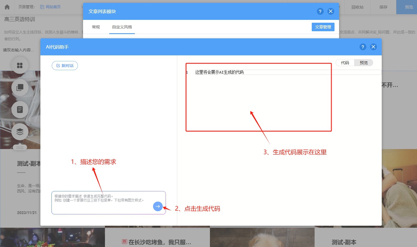Click the layers stack sidebar icon
Image resolution: width=417 pixels, height=247 pixels.
(x=20, y=132)
